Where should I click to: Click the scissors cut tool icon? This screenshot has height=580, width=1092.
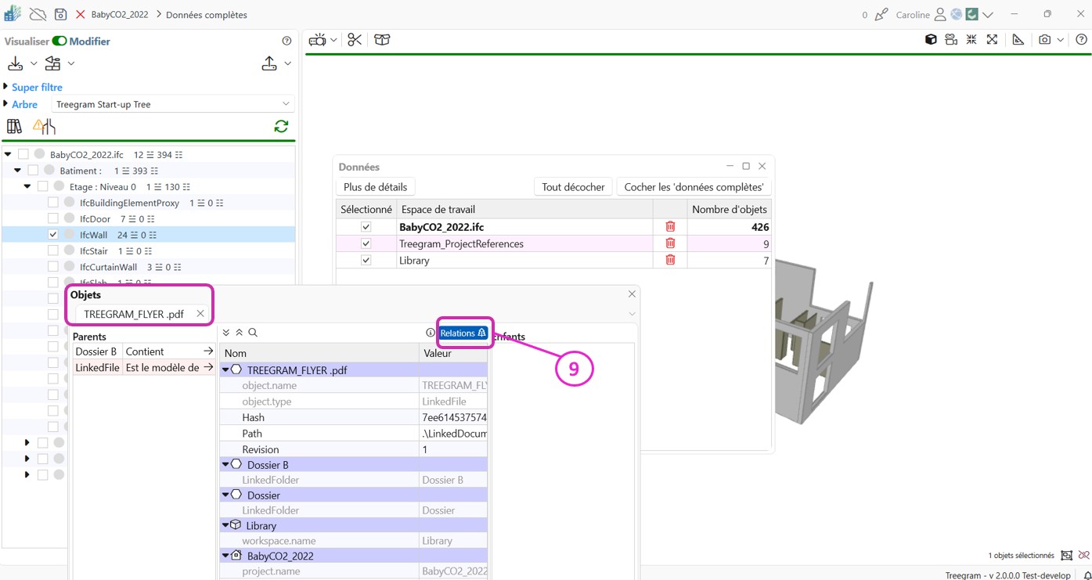pos(355,40)
